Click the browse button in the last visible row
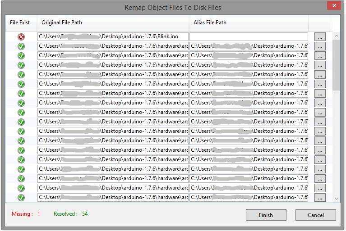 319,198
